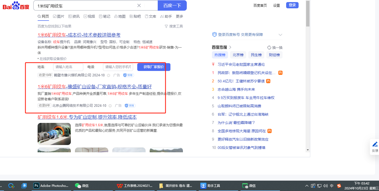
Task: Click the mining winch thumbnail image
Action: point(54,134)
